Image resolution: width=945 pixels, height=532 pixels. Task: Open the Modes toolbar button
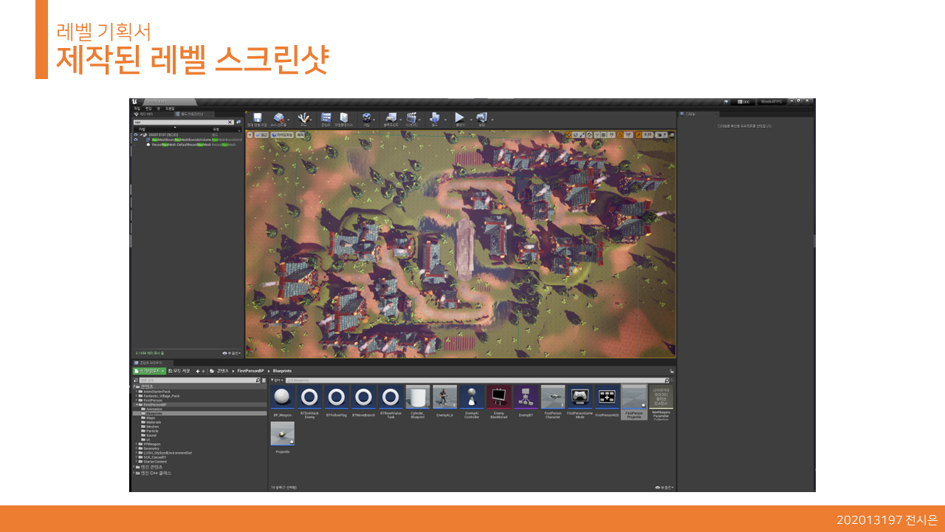(x=303, y=119)
